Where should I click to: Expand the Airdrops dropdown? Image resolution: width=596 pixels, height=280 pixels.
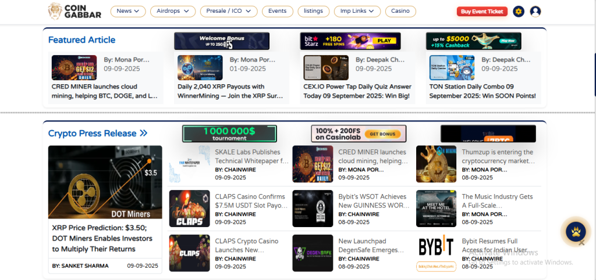173,12
